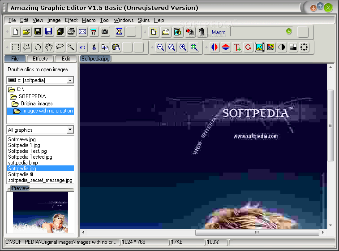Pick the magic wand tool

71,47
